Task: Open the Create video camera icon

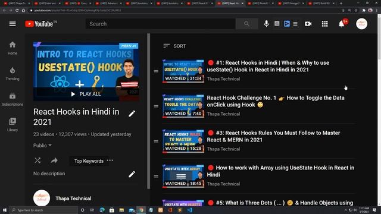Action: point(308,24)
